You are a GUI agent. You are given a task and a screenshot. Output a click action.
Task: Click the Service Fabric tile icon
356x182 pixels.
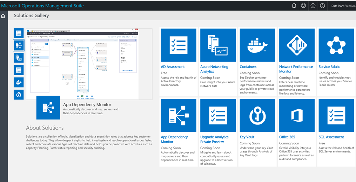336,45
